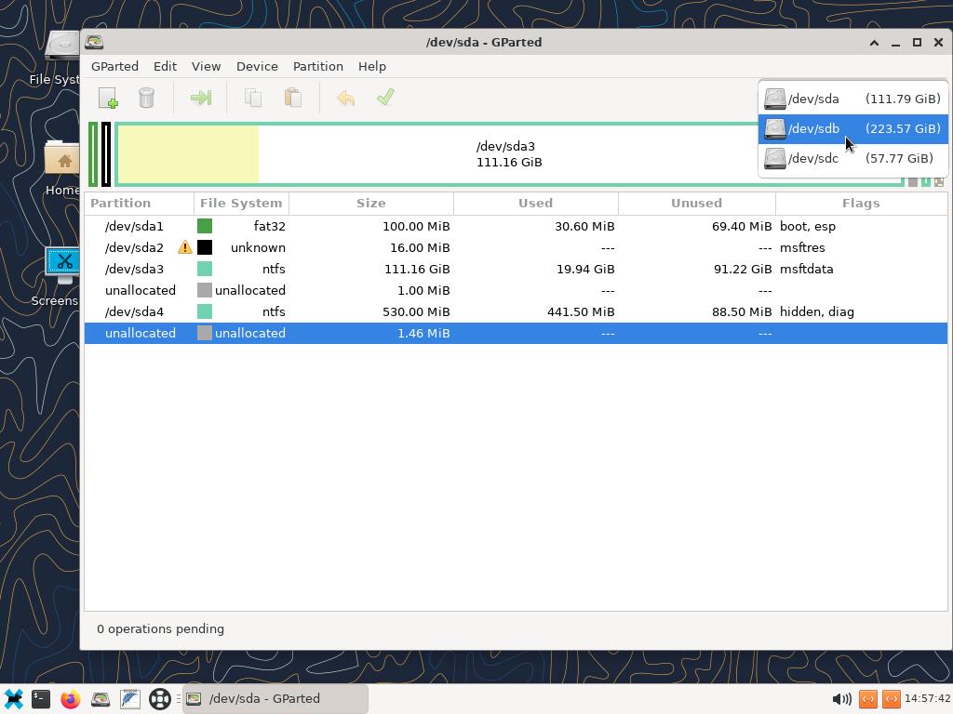Click the warning icon beside /dev/sda2

coord(185,247)
